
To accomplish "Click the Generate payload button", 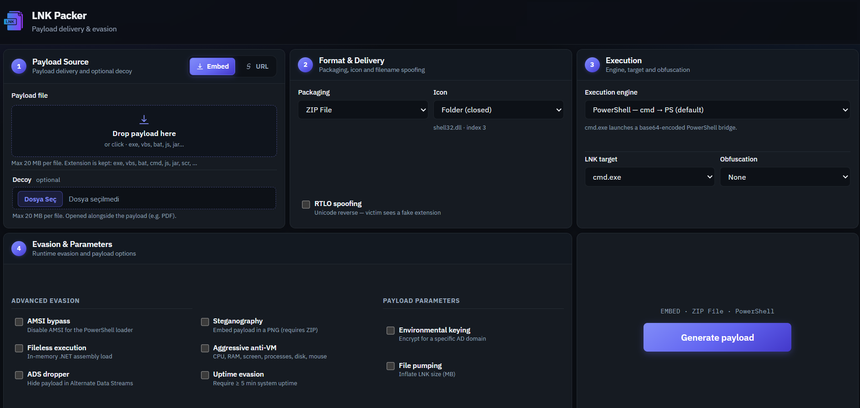I will coord(717,337).
